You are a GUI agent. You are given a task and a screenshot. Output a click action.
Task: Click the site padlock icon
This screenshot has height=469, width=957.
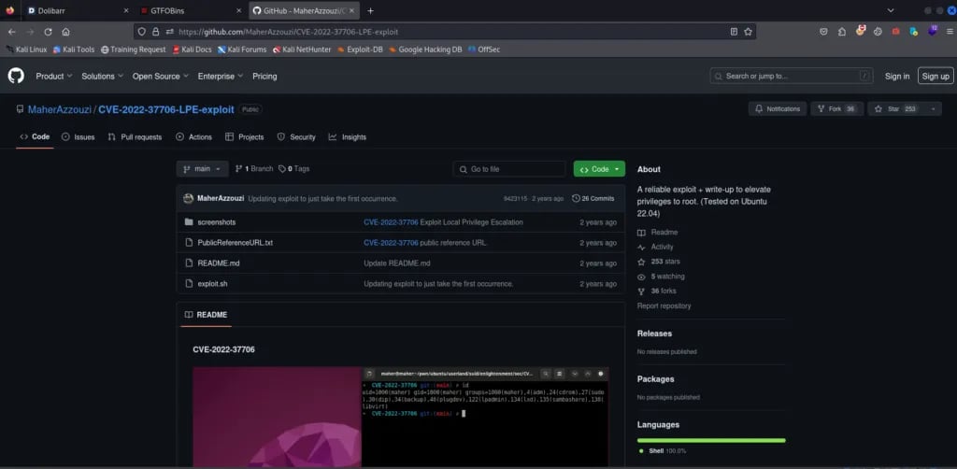[x=156, y=32]
